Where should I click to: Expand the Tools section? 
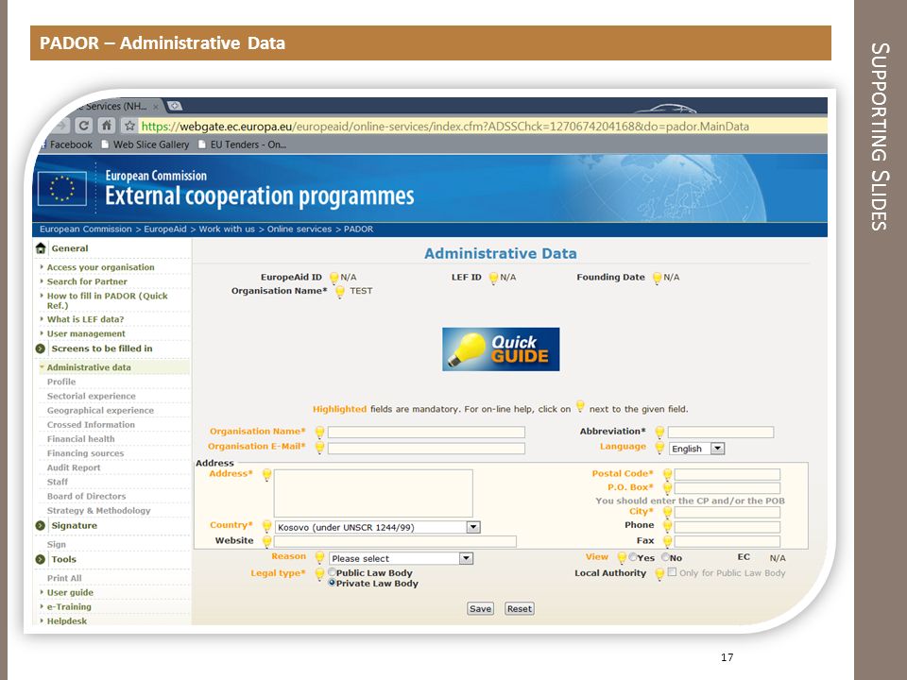click(41, 559)
